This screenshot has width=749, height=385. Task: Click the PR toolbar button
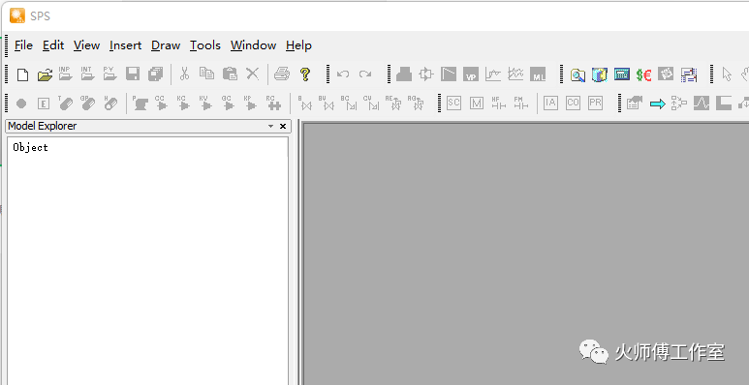[595, 103]
